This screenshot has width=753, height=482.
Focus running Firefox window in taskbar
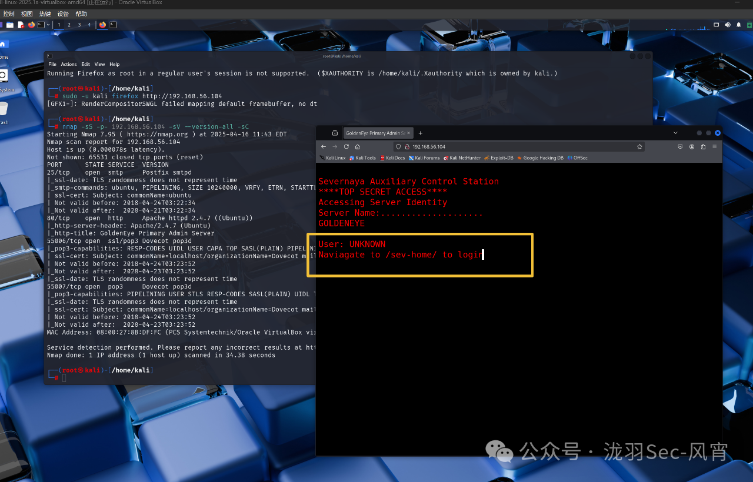102,25
